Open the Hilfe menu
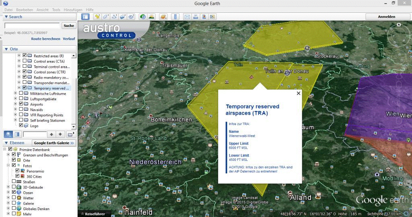This screenshot has height=217, width=412. pyautogui.click(x=90, y=10)
